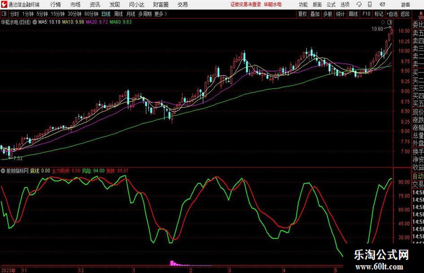Viewport: 424px width, 273px height.
Task: Click the 华能水电(日线) chart title
Action: (16, 22)
